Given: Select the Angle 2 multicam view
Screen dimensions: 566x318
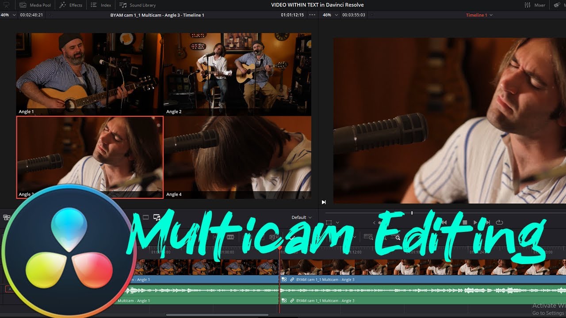Looking at the screenshot, I should coord(237,74).
